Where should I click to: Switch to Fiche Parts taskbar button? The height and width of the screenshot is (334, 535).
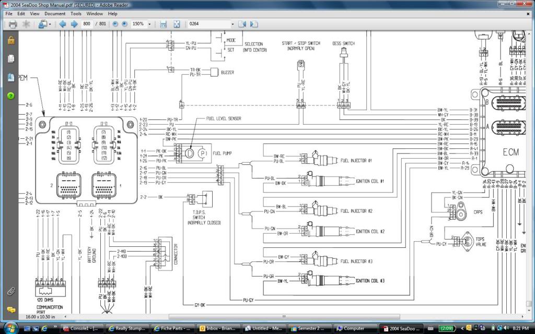(172, 329)
